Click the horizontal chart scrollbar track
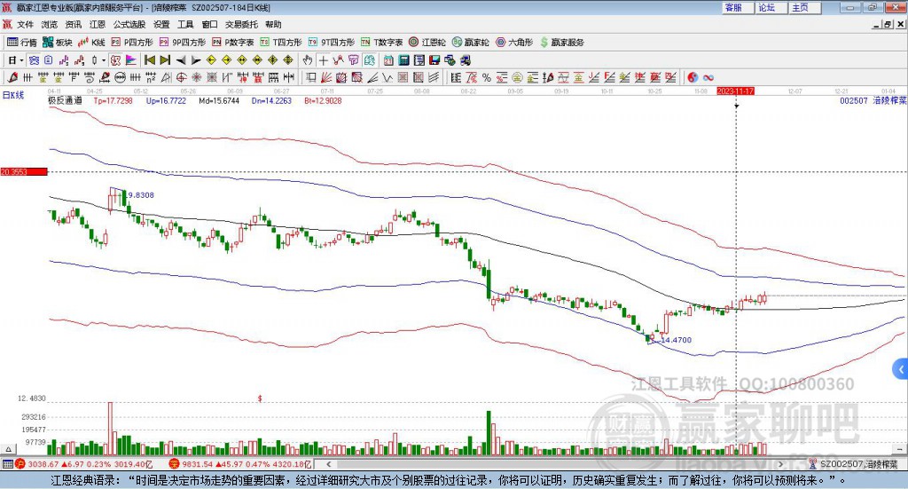Viewport: 908px width, 489px height. pyautogui.click(x=555, y=464)
